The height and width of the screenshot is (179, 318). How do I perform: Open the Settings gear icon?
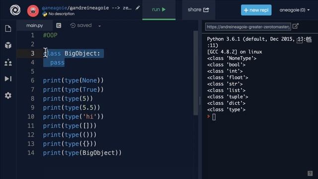(8, 95)
